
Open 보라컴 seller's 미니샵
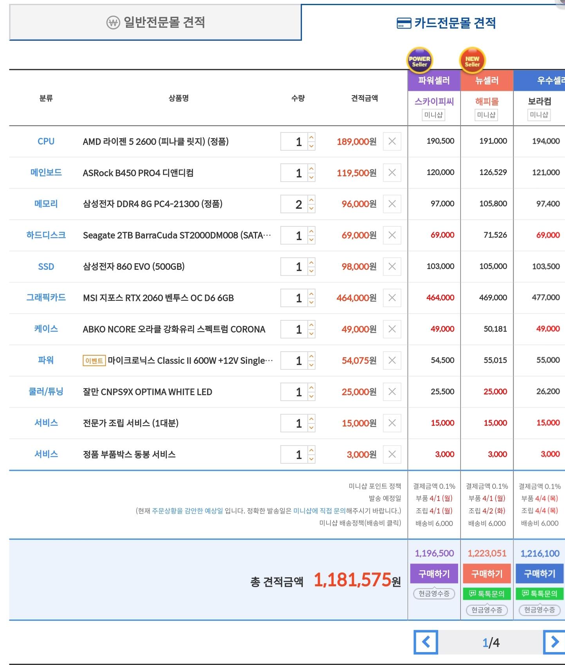click(x=539, y=115)
